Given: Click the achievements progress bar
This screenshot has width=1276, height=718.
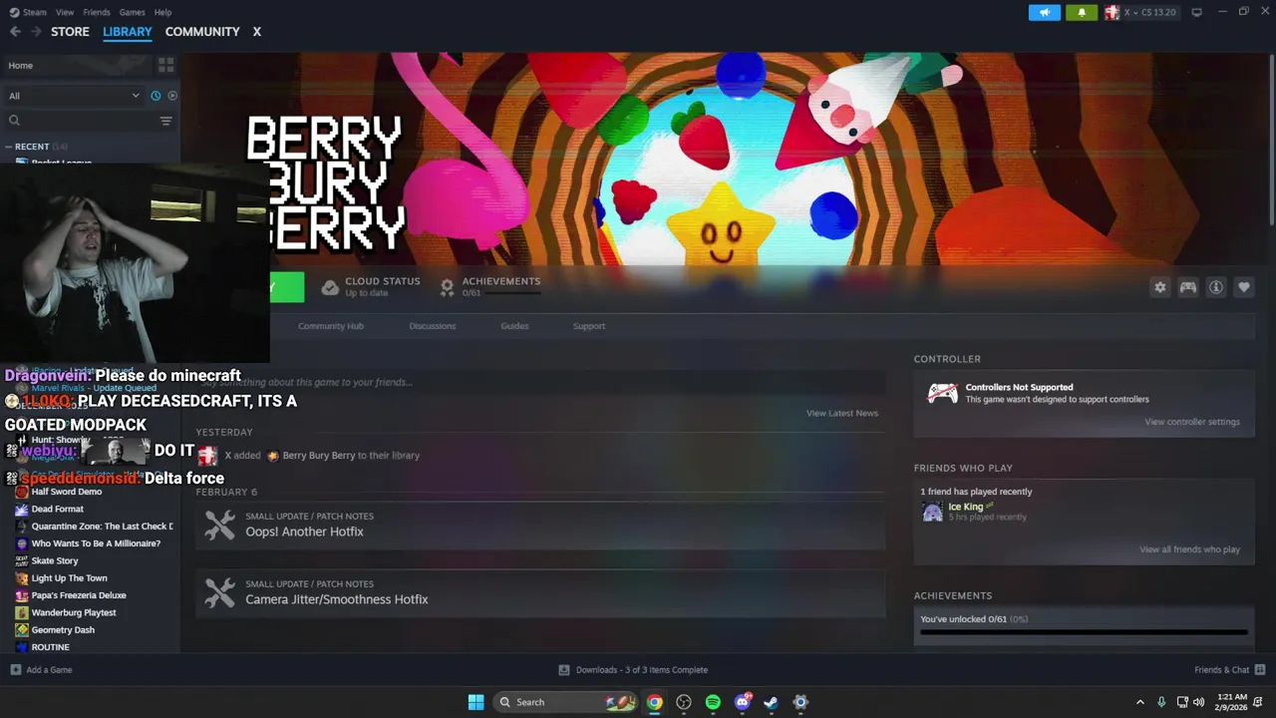Looking at the screenshot, I should tap(1084, 632).
